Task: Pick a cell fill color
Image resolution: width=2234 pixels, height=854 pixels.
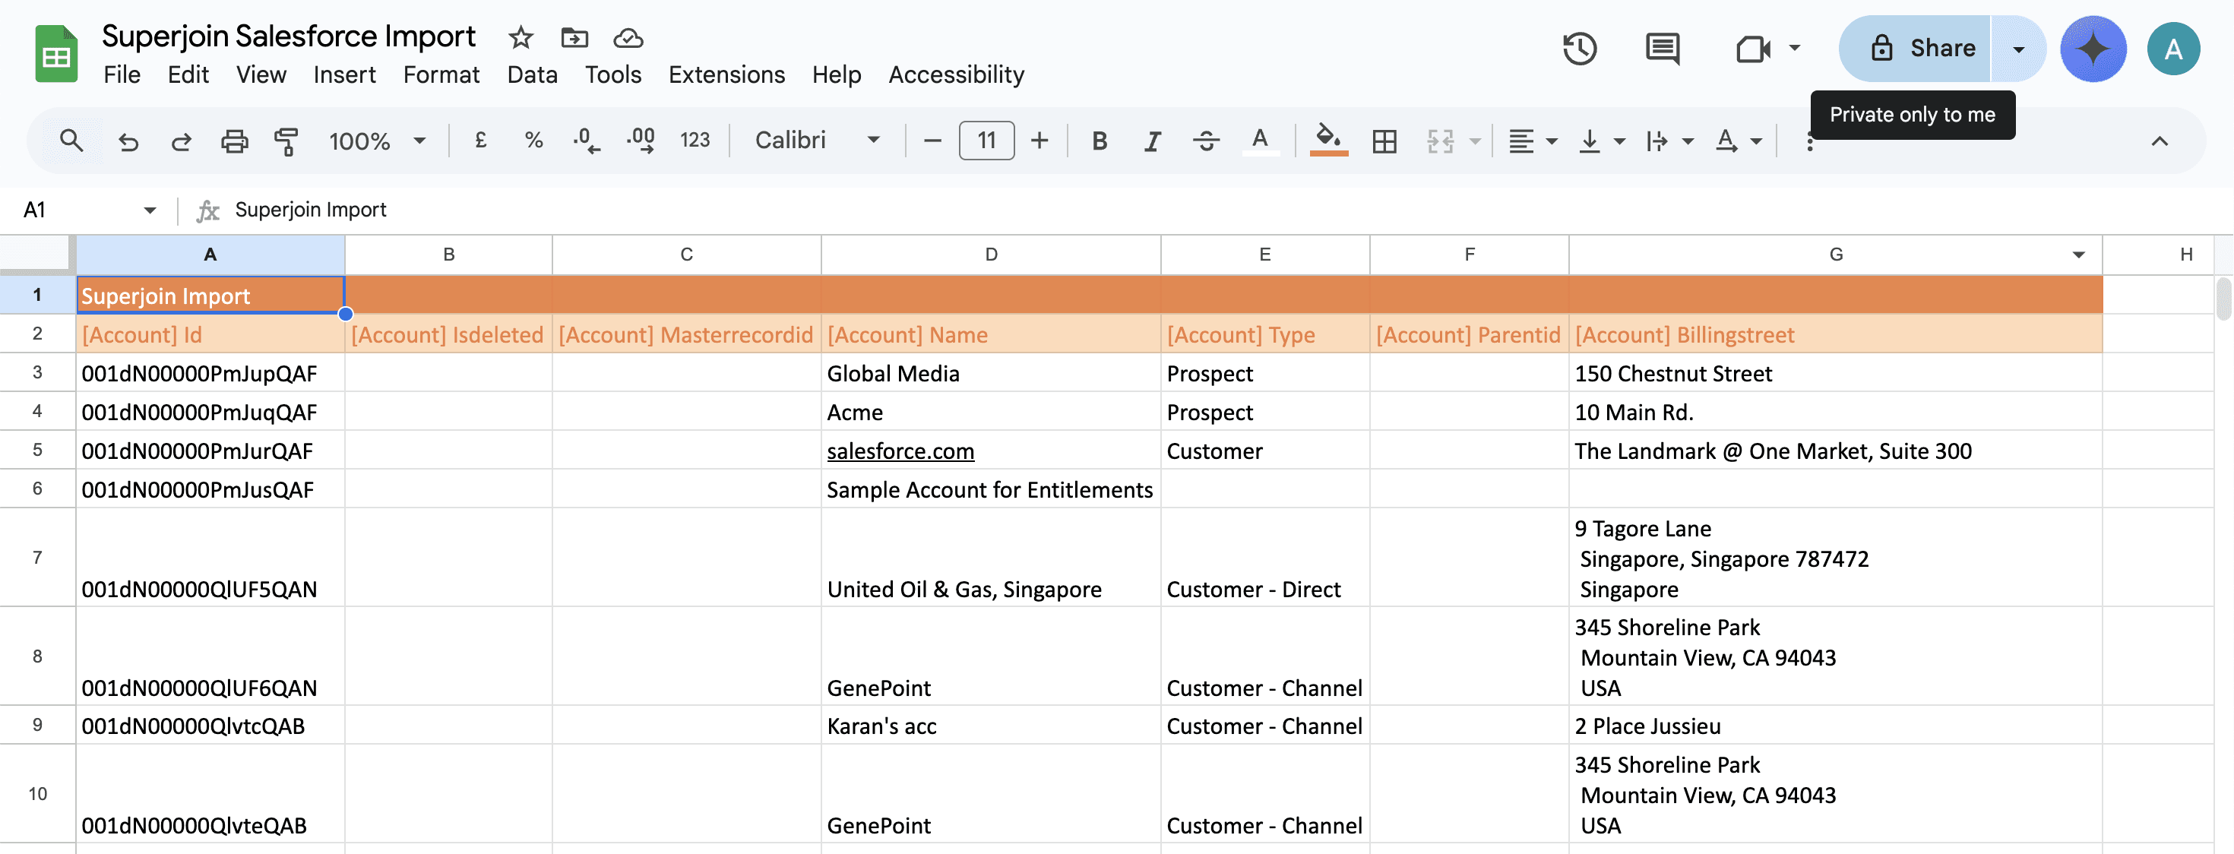Action: pyautogui.click(x=1327, y=141)
